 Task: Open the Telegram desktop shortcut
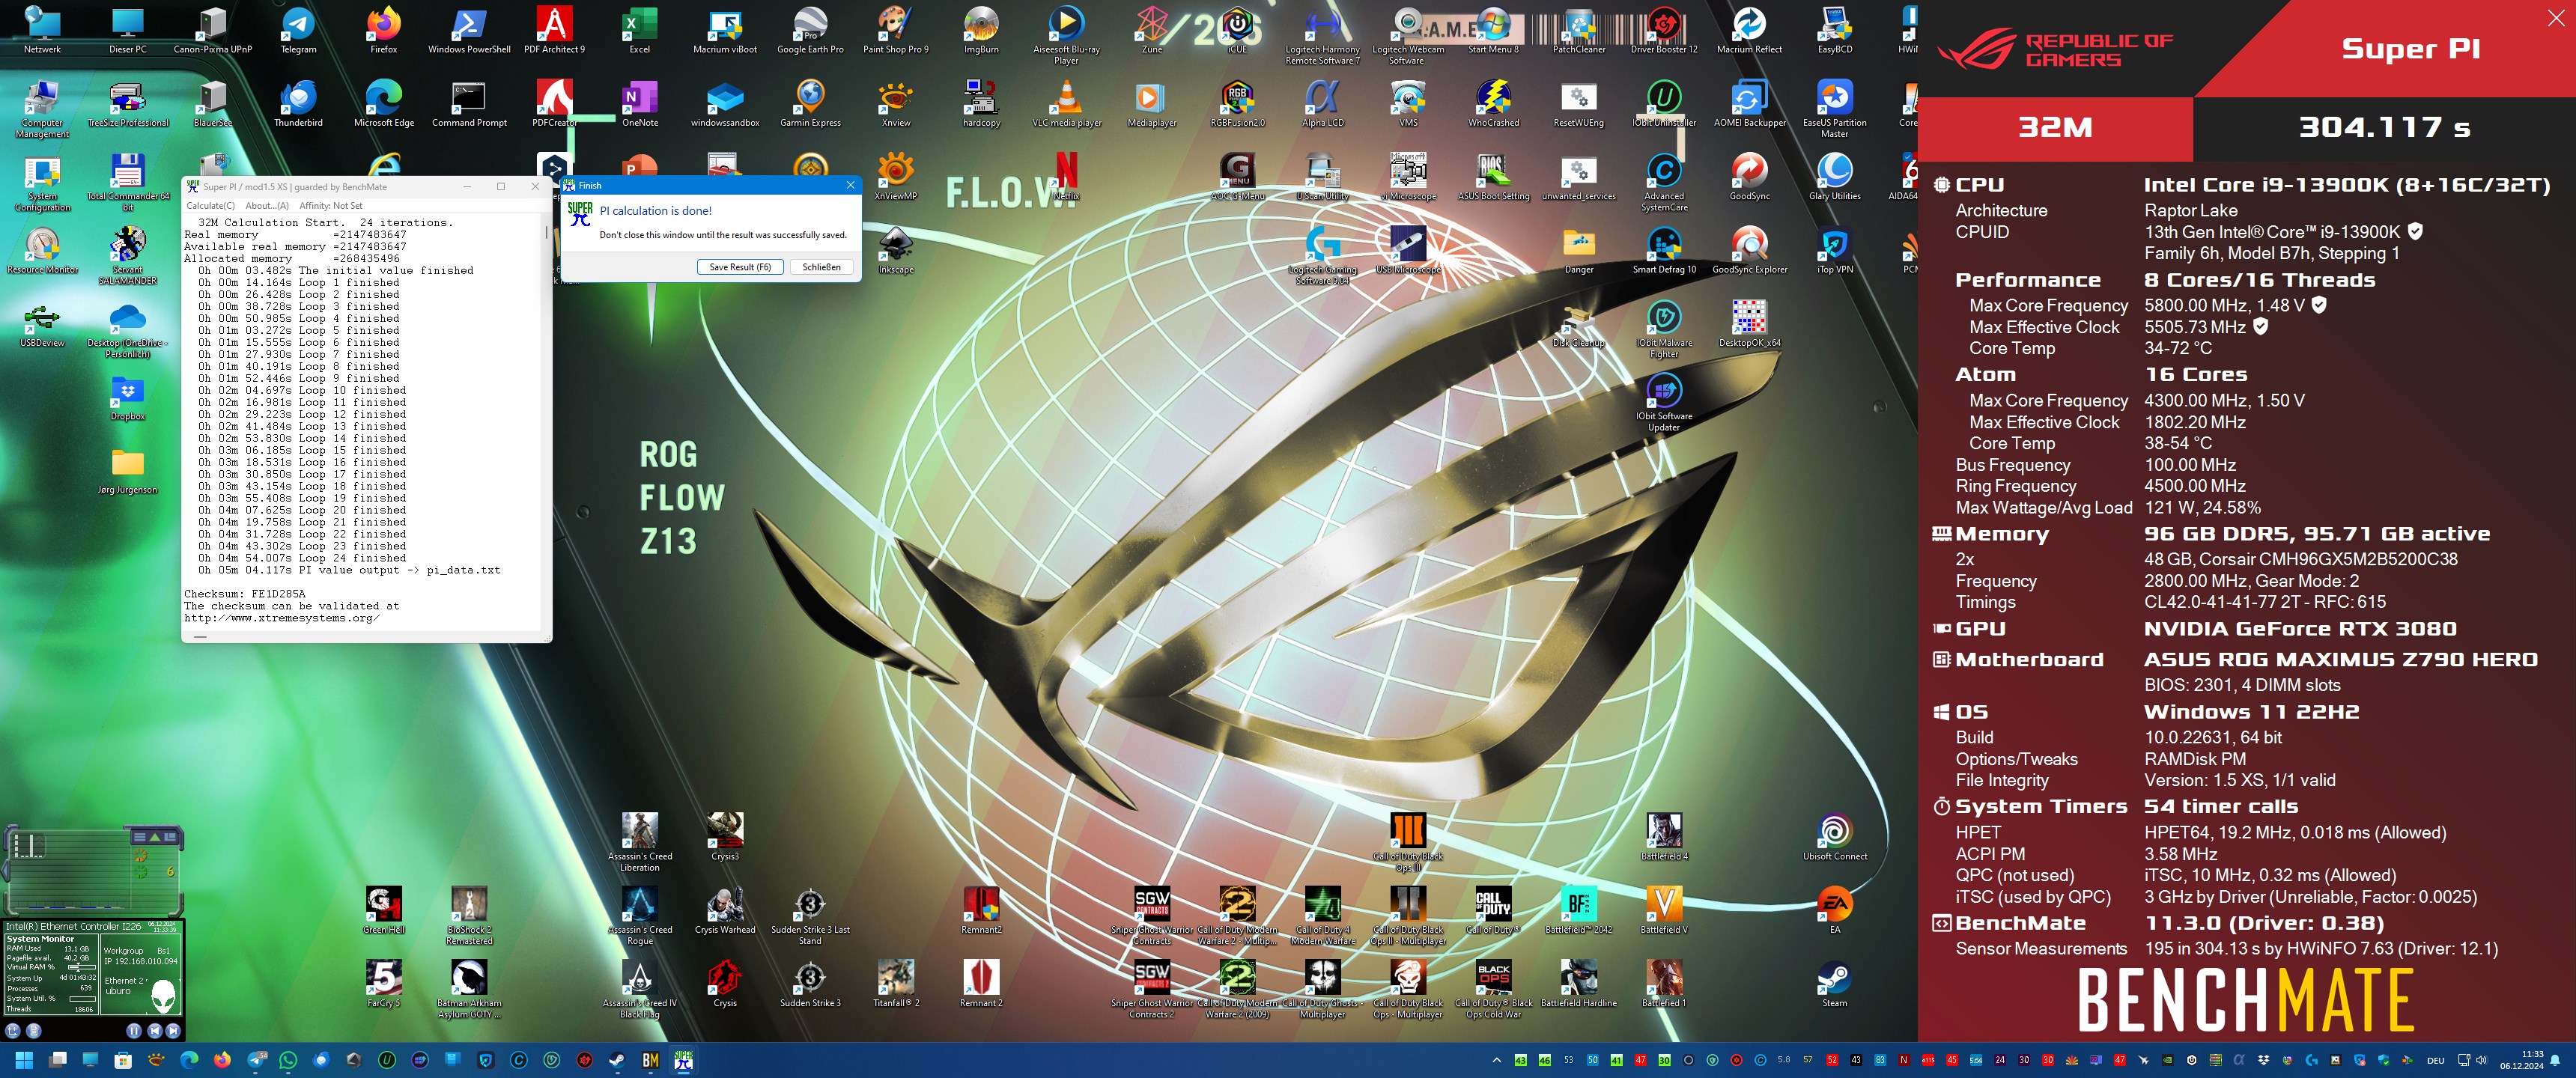click(x=298, y=30)
